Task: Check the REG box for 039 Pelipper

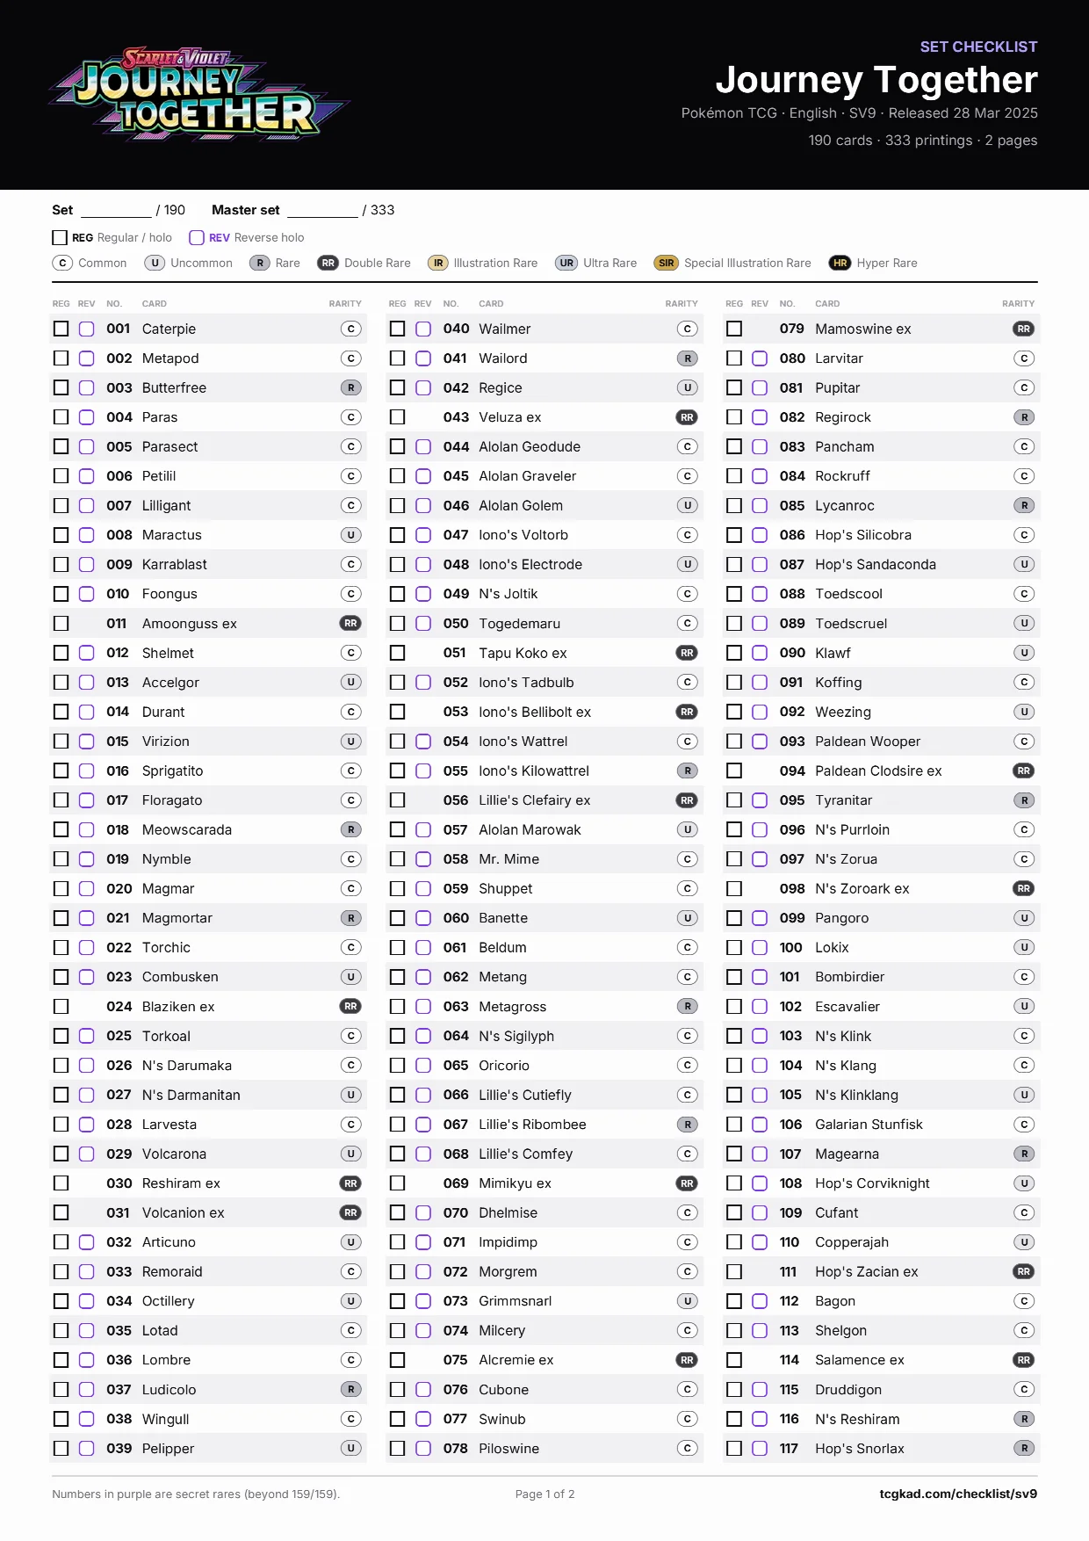Action: point(61,1448)
